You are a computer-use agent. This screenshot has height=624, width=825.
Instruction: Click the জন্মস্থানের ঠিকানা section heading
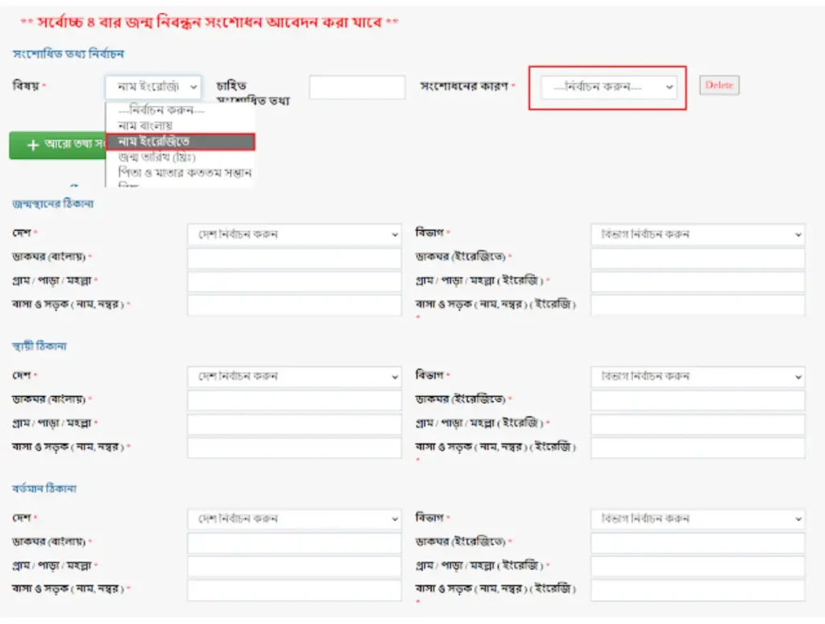53,204
